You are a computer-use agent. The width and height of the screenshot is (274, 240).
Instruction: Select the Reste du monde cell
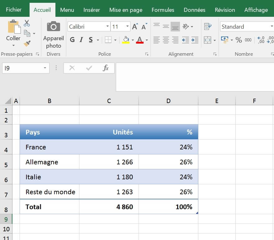click(x=50, y=192)
